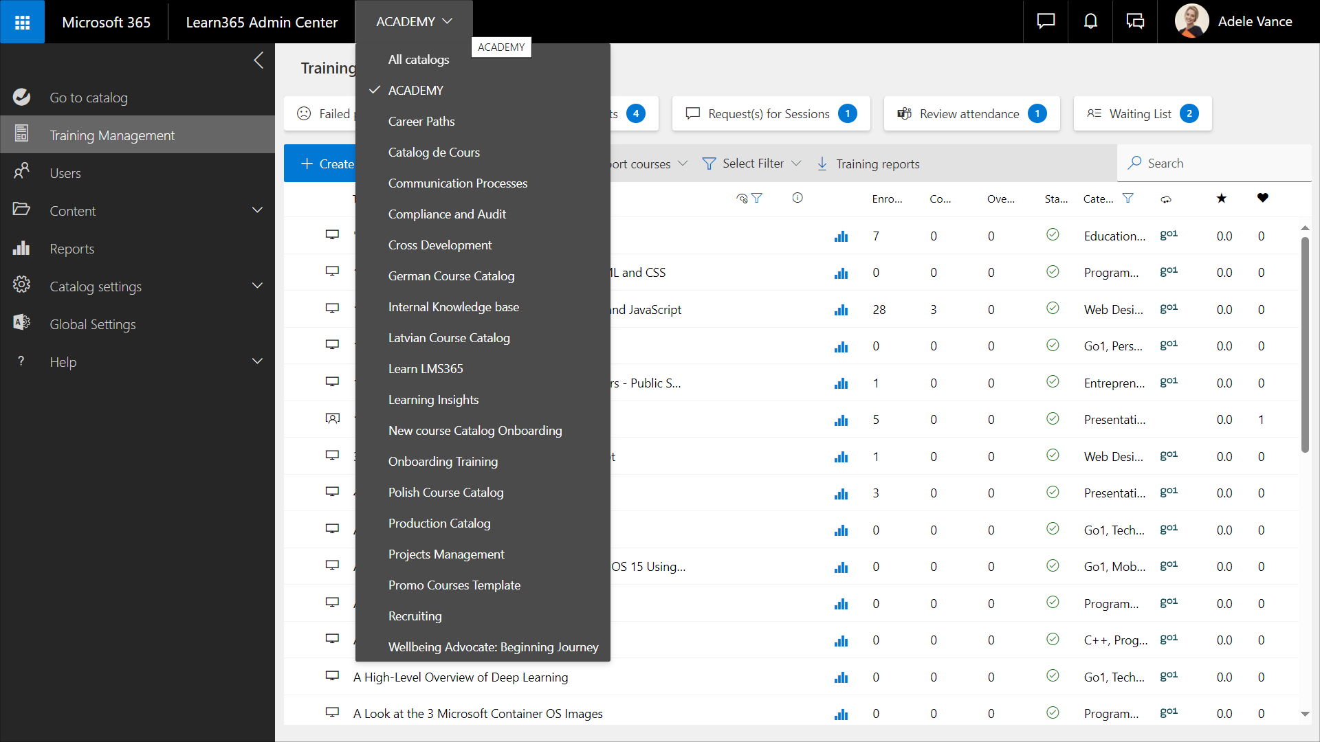
Task: Open the Waiting List button
Action: click(1142, 114)
